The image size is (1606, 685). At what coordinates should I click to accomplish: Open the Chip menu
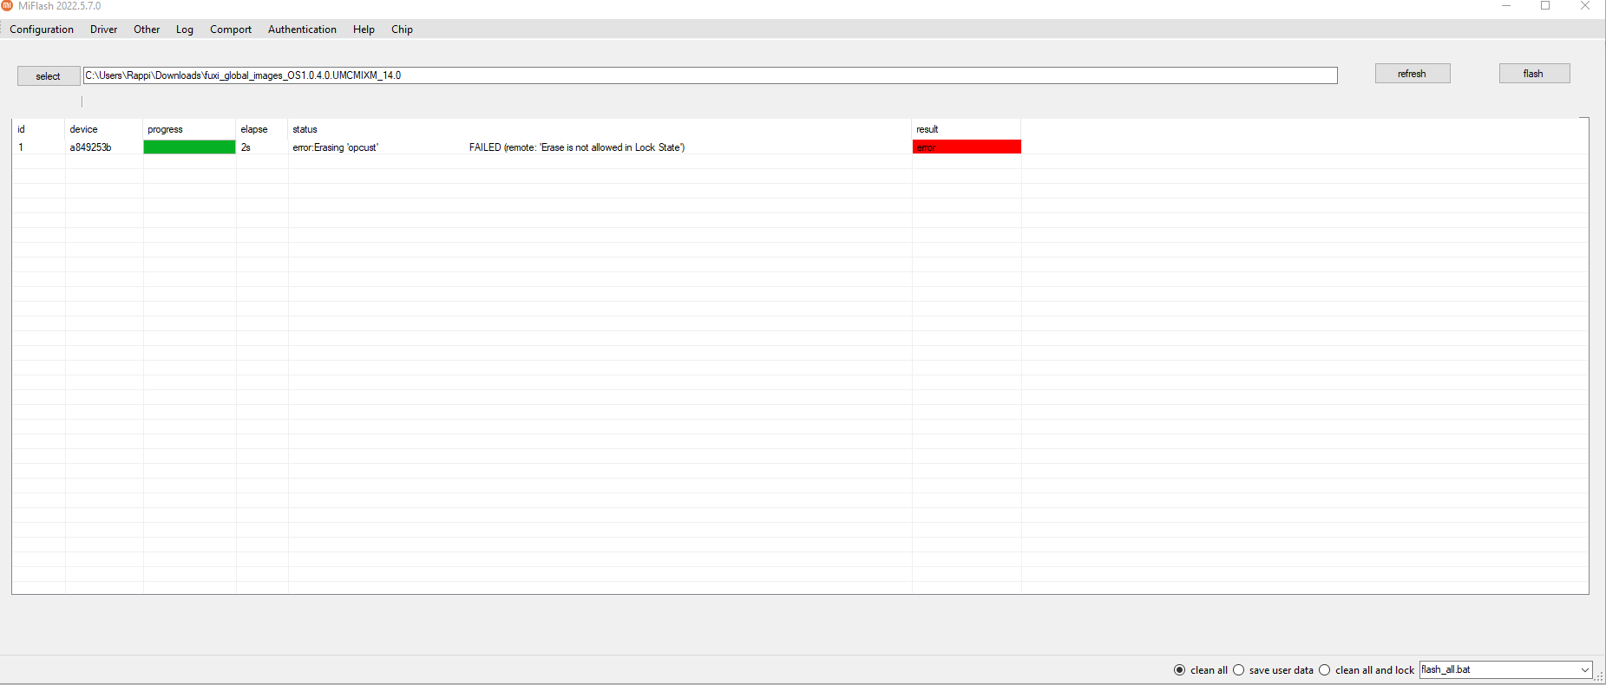coord(402,29)
